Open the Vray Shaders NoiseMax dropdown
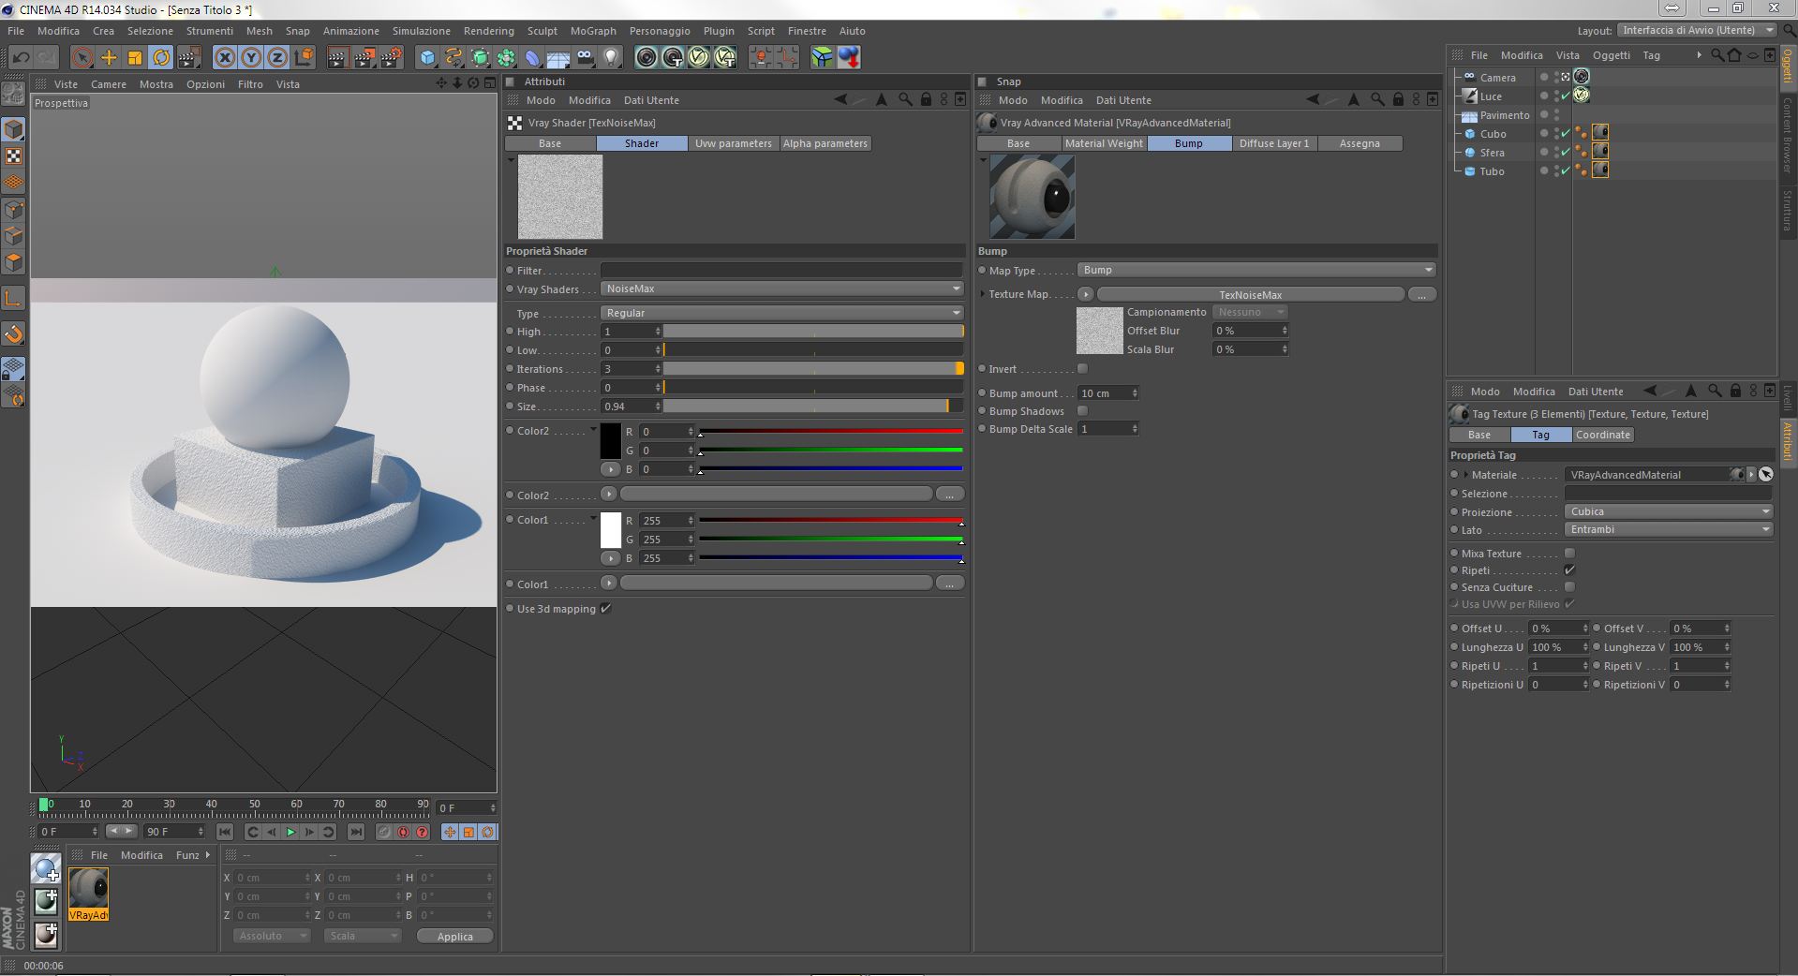Image resolution: width=1798 pixels, height=976 pixels. coord(781,288)
